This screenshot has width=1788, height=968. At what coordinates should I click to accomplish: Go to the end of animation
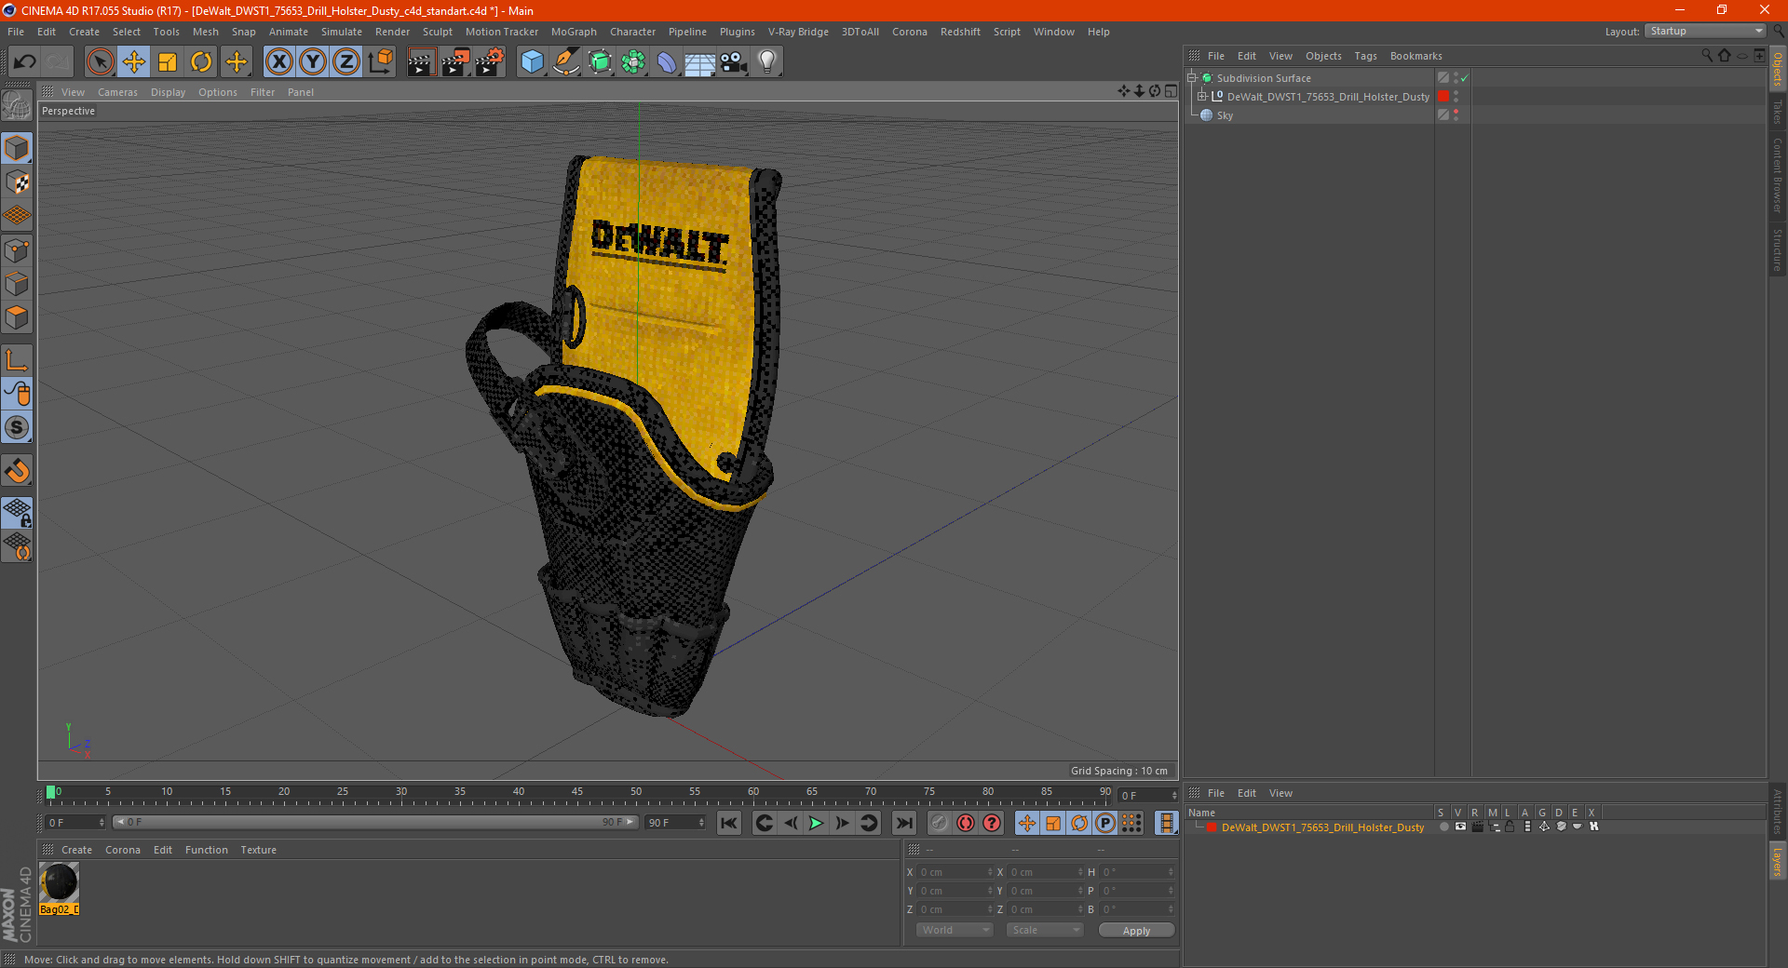(x=903, y=823)
